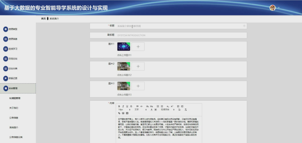Viewport: 302px width, 143px height.
Task: Increase the indent in the editor
Action: click(182, 106)
